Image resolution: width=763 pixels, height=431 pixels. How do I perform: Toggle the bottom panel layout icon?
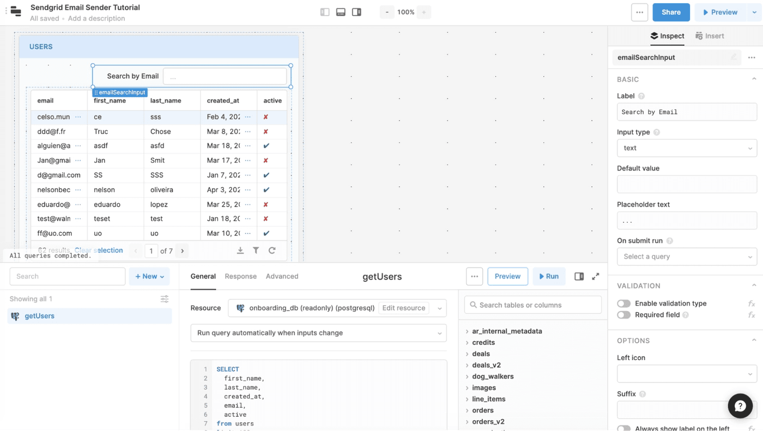click(341, 12)
